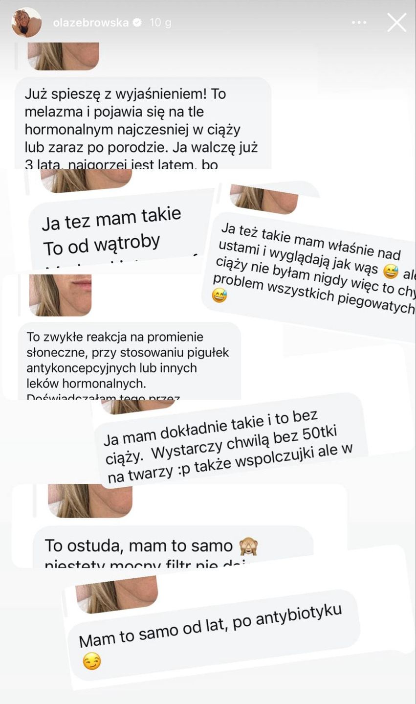Select the 'Ja mam dokładnie takie' message bubble
The image size is (416, 704).
[x=230, y=443]
